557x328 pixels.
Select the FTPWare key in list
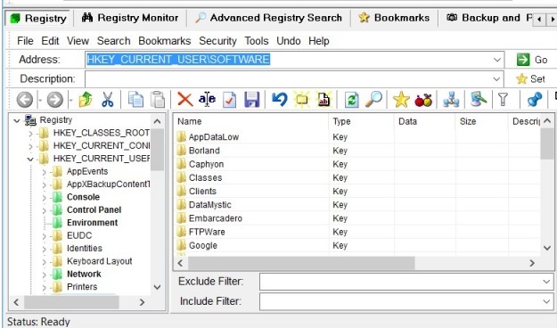[x=207, y=232]
